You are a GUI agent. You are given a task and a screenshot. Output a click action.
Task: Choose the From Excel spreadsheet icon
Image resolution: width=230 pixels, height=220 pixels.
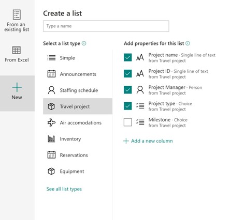pos(17,50)
